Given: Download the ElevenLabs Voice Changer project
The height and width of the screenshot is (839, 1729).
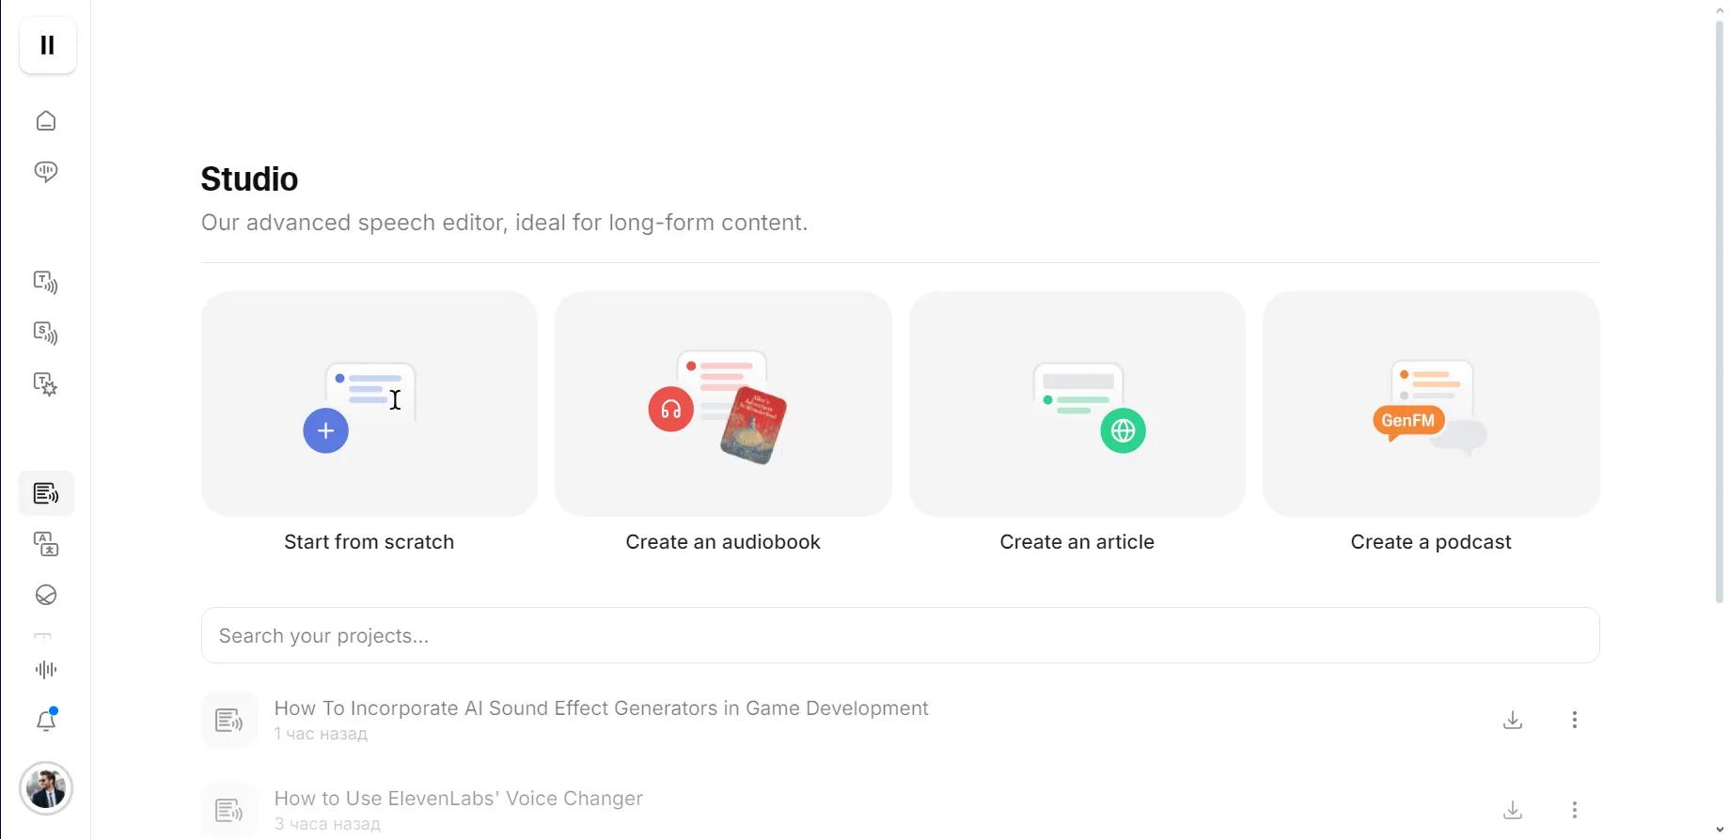Looking at the screenshot, I should point(1512,810).
